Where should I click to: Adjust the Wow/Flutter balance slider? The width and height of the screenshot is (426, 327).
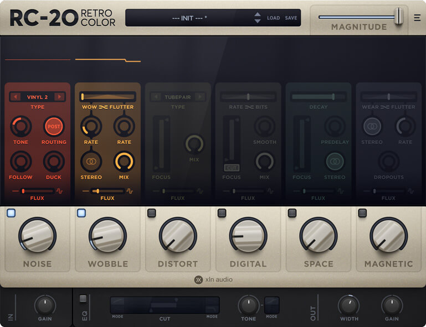(107, 97)
